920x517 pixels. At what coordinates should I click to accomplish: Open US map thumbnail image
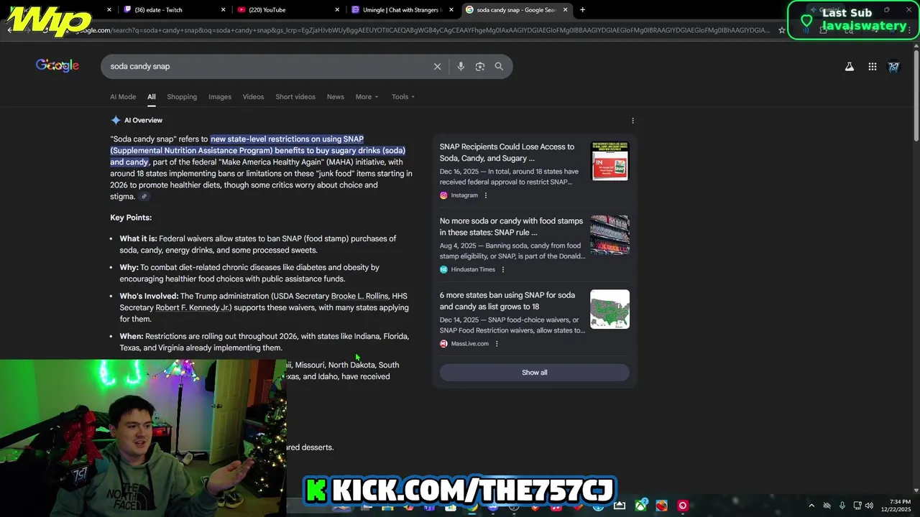click(x=609, y=309)
